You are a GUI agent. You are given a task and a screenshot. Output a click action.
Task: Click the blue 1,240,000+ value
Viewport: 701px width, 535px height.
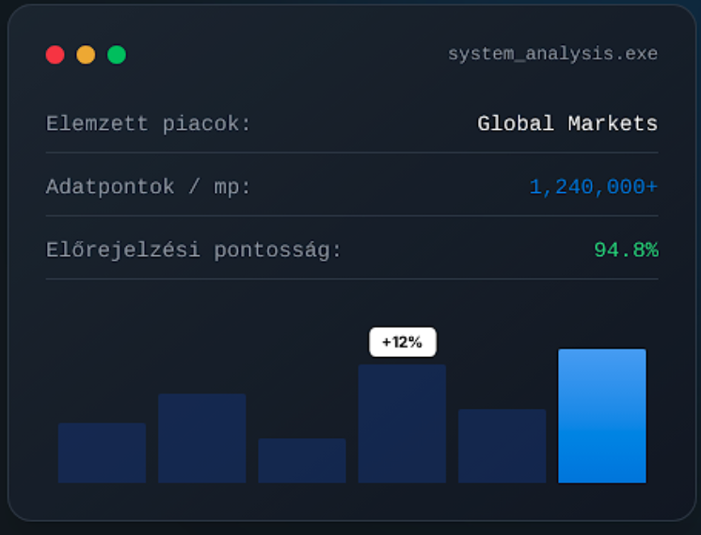tap(593, 186)
